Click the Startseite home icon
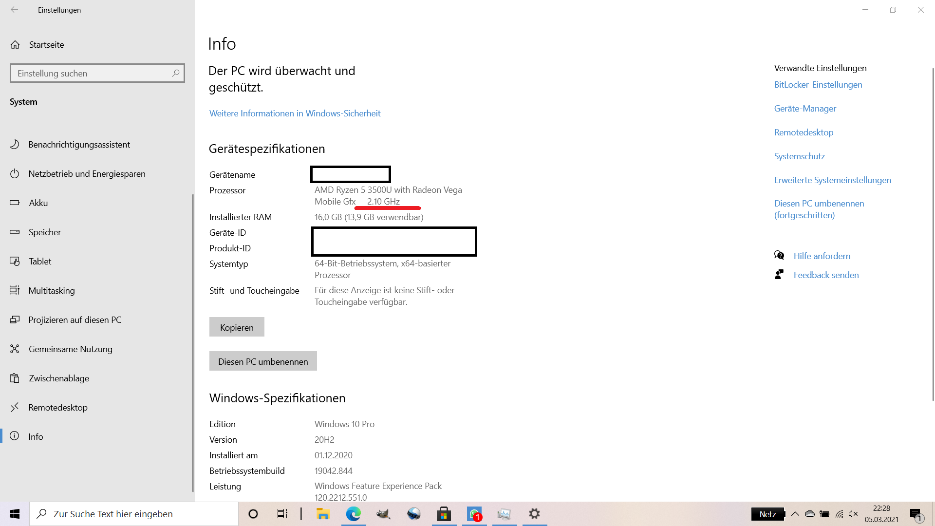 15,45
